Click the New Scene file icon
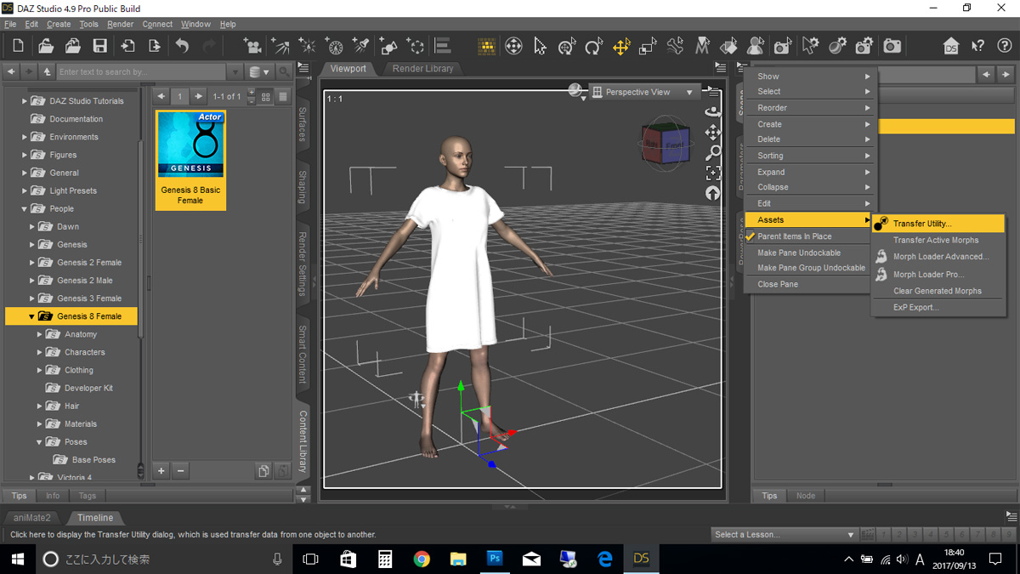 [18, 46]
